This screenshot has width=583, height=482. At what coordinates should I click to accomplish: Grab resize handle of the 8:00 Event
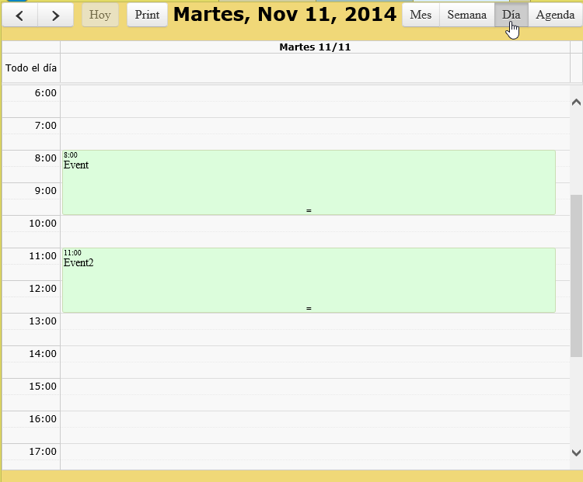(x=309, y=210)
